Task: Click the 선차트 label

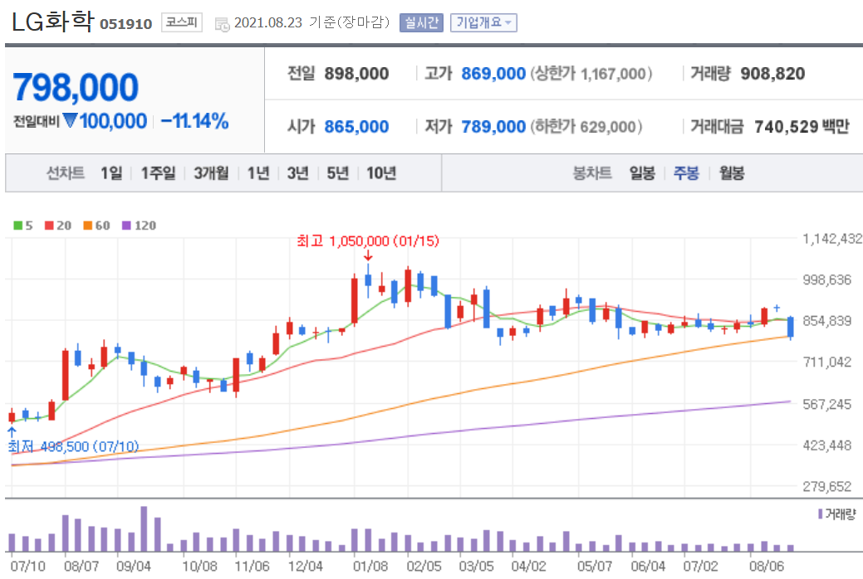Action: point(66,173)
